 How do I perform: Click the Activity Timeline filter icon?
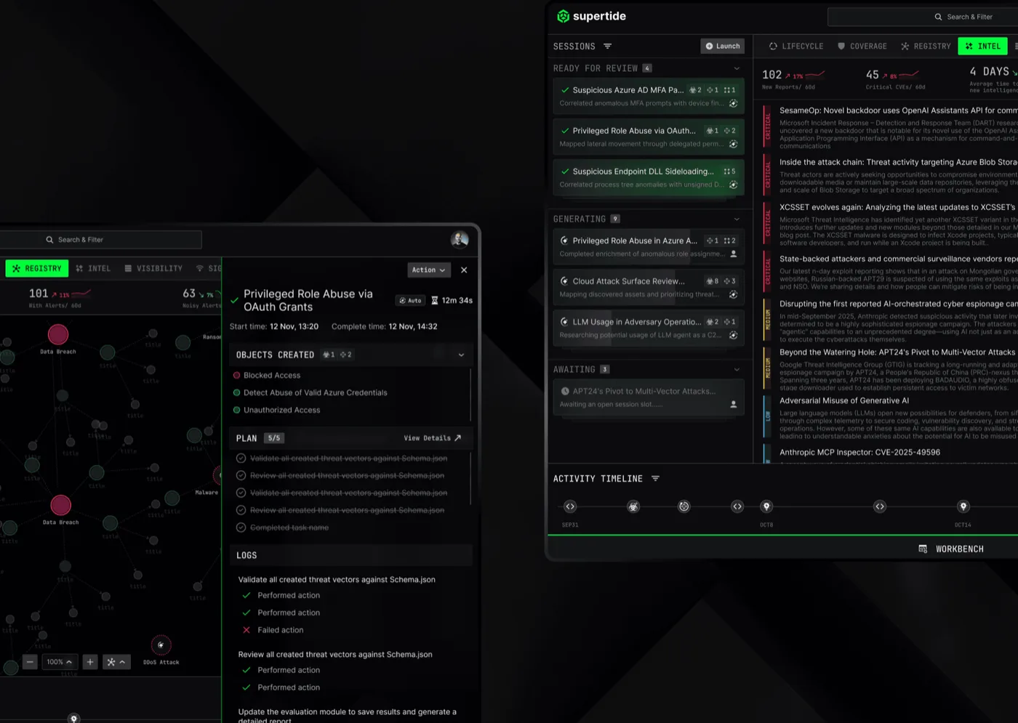click(x=655, y=479)
